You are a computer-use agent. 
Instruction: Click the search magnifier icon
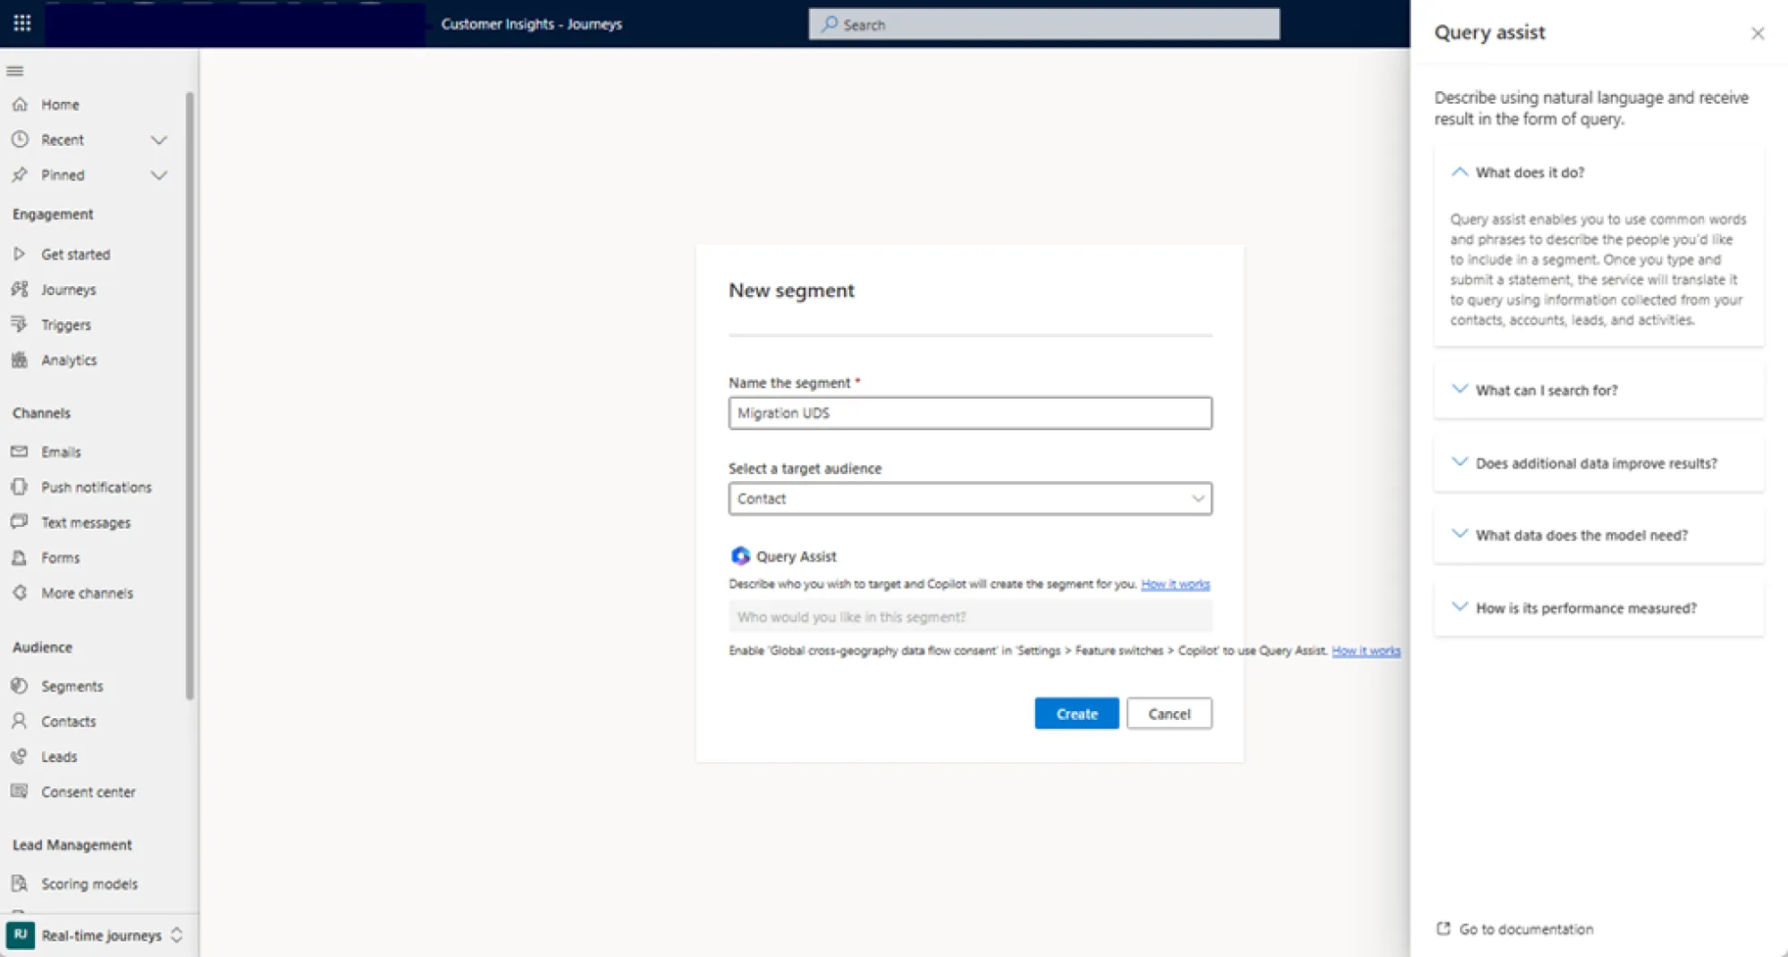point(830,24)
